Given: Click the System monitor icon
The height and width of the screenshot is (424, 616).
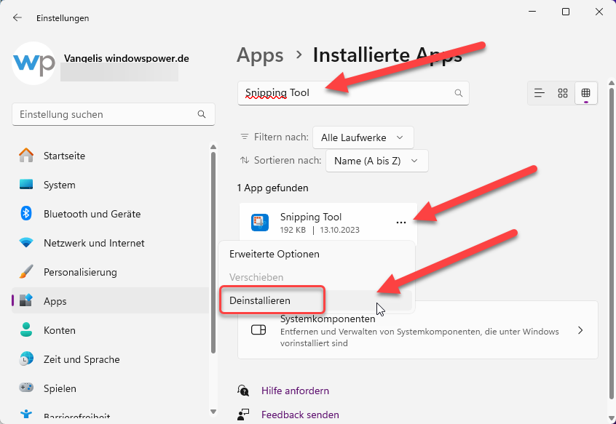Looking at the screenshot, I should (26, 184).
